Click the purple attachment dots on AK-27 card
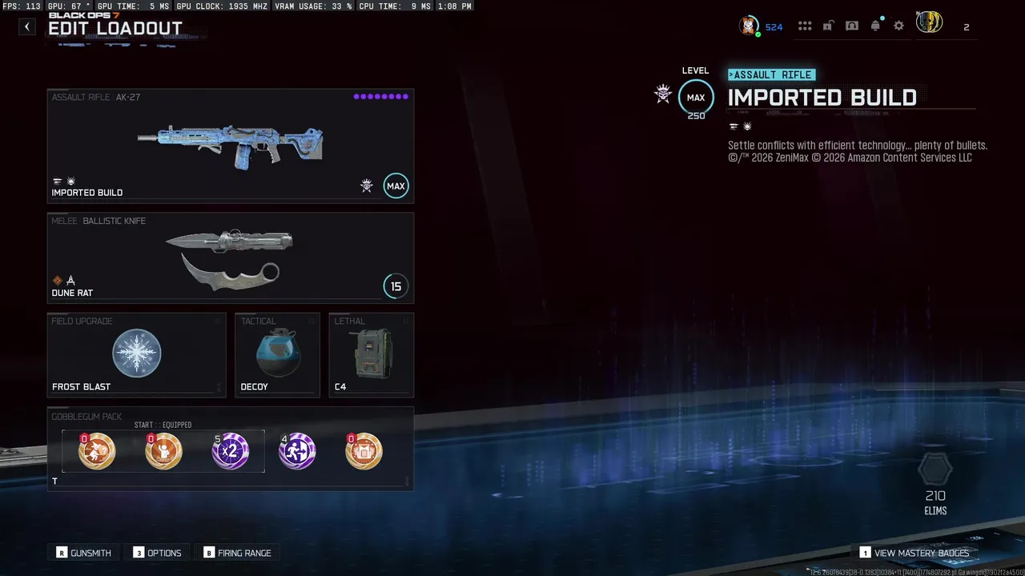1025x576 pixels. click(381, 97)
